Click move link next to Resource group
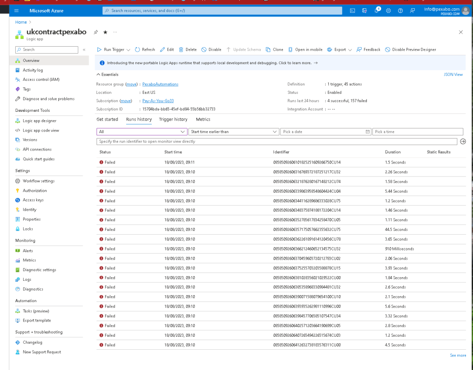The height and width of the screenshot is (370, 473). (x=132, y=84)
